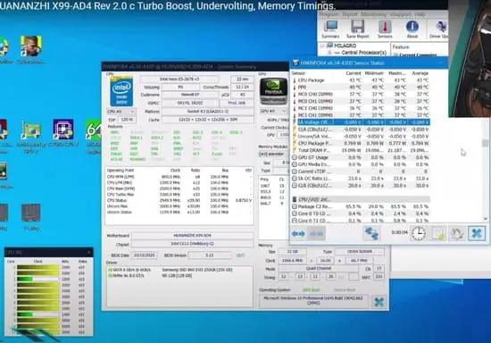This screenshot has width=491, height=343.
Task: Click Driver Update toolbar icon
Action: 439,29
